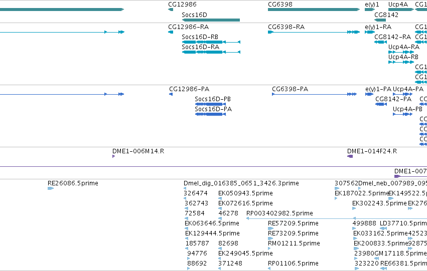This screenshot has height=271, width=427.
Task: Select the e(y)1 gene arrow
Action: pos(370,10)
